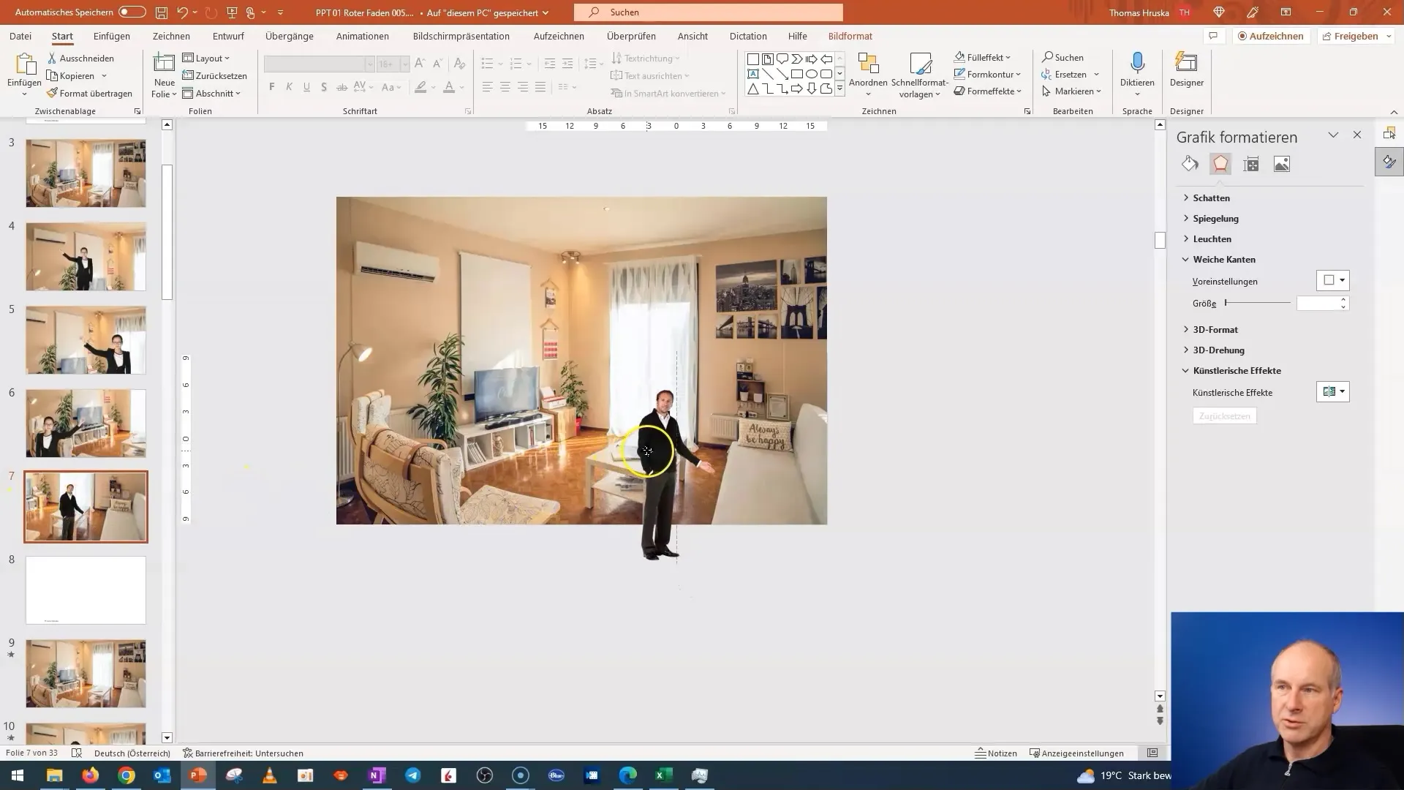Click slide 8 thumbnail in panel
Viewport: 1404px width, 790px height.
coord(85,590)
